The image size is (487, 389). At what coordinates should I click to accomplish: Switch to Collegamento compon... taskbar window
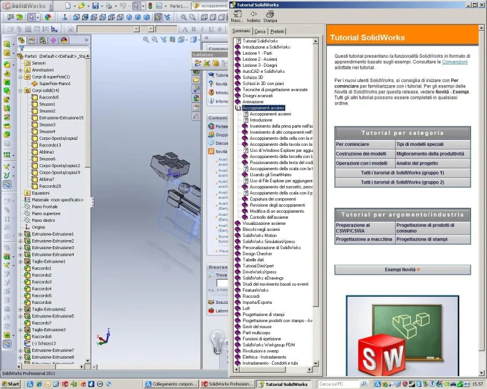(171, 384)
